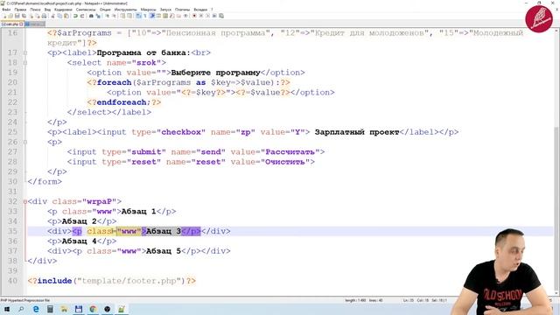
Task: Click the Play macro toolbar icon
Action: pyautogui.click(x=208, y=16)
